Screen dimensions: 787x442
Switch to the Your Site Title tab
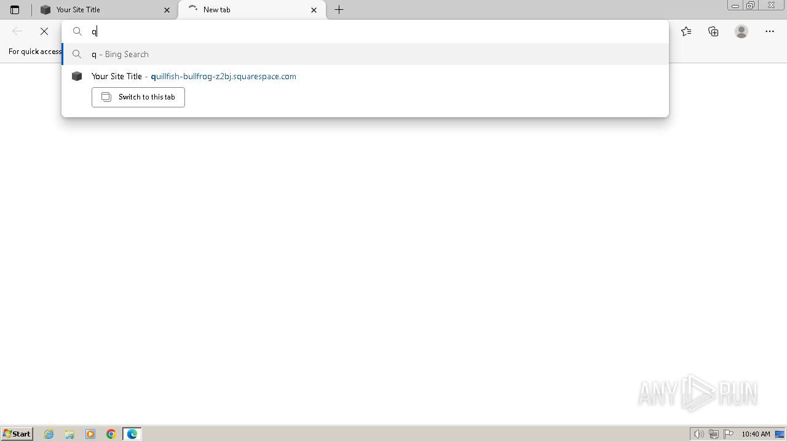coord(105,10)
